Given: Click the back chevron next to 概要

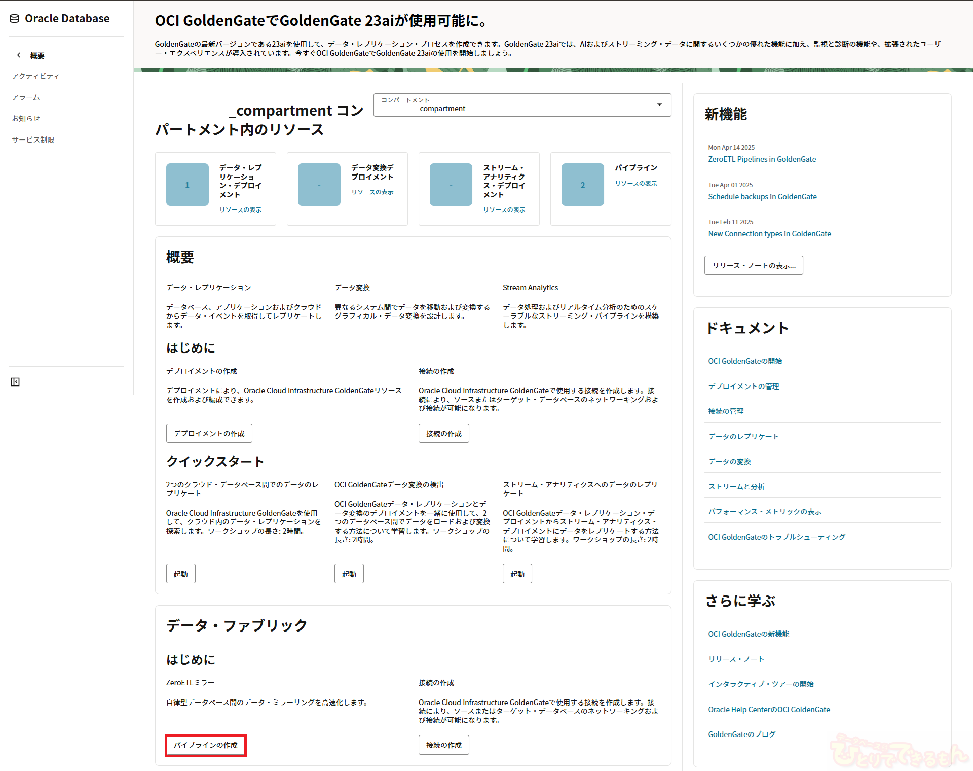Looking at the screenshot, I should (x=19, y=55).
